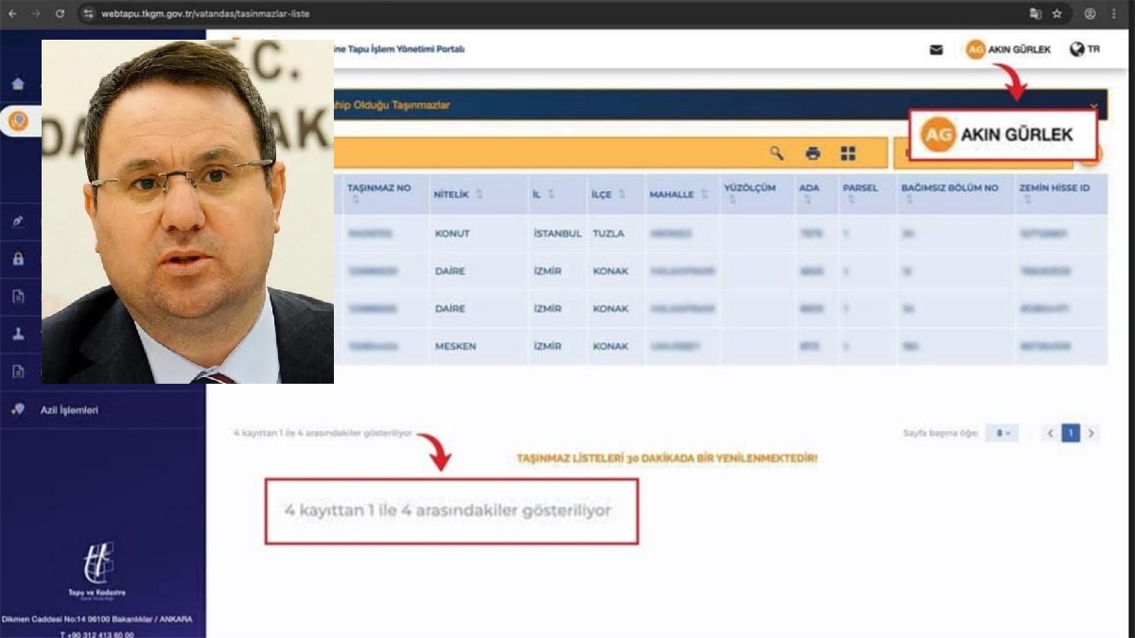Collapse the Sahip Olduğu Taşınmazlar panel chevron
The image size is (1135, 638).
coord(1094,106)
